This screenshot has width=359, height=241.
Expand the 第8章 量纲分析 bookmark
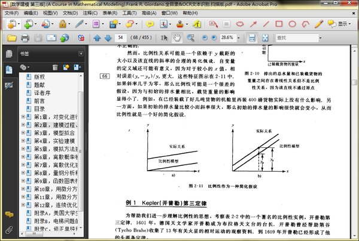click(x=23, y=173)
